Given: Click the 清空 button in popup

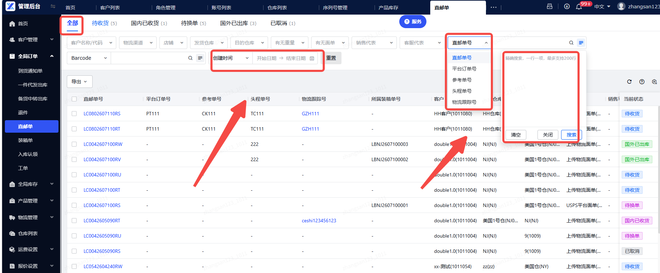Looking at the screenshot, I should click(x=516, y=135).
